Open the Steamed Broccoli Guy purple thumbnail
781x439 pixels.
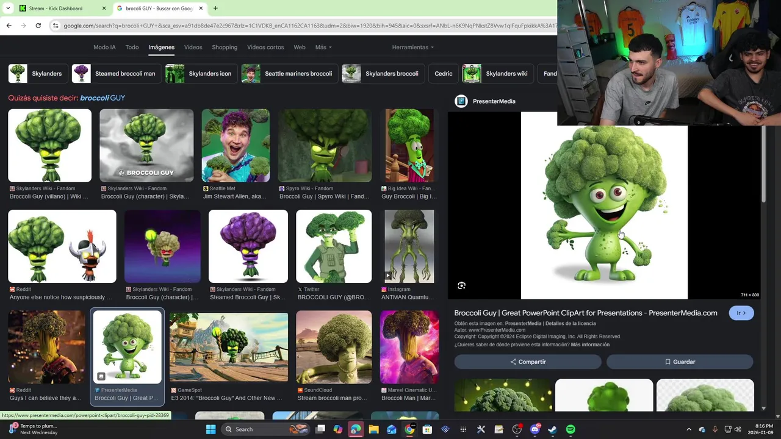248,246
